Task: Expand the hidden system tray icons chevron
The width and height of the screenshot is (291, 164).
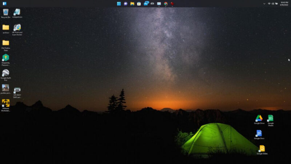Action: tap(264, 4)
